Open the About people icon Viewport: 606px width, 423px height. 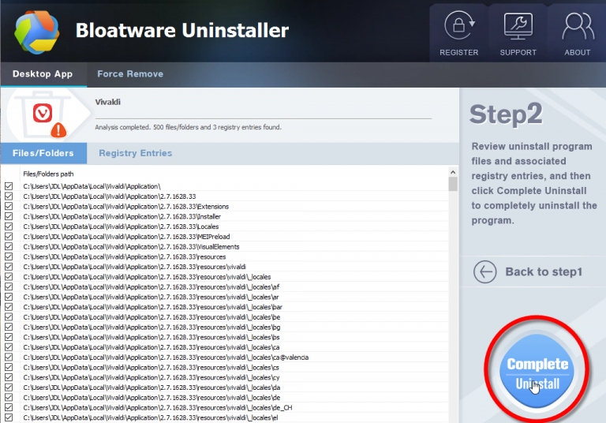[578, 26]
